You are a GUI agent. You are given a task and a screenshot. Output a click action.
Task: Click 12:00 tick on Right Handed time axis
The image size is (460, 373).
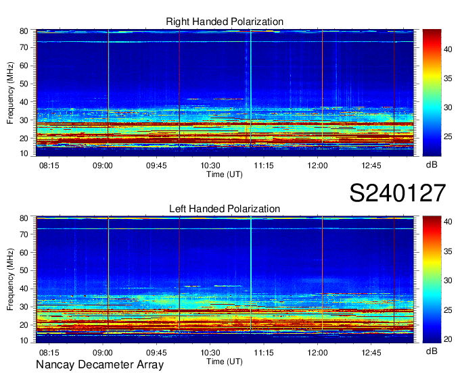tap(317, 166)
